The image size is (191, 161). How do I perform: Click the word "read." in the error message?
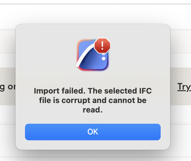[x=93, y=110]
